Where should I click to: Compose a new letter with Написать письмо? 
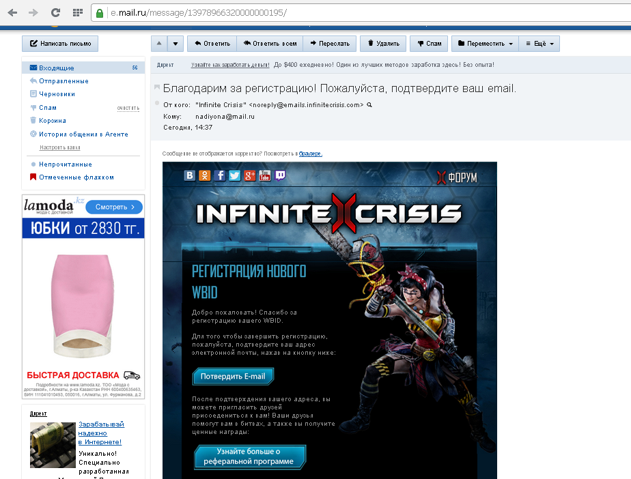[60, 44]
